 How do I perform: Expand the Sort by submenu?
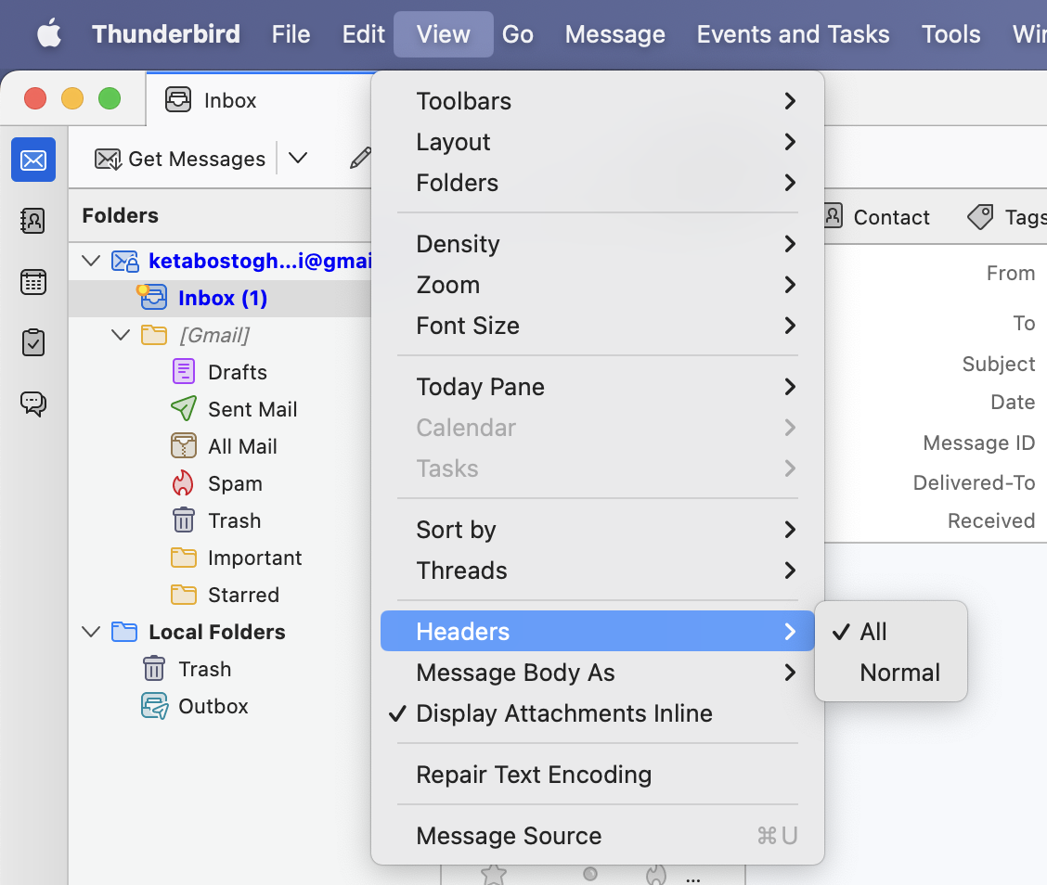pos(456,529)
